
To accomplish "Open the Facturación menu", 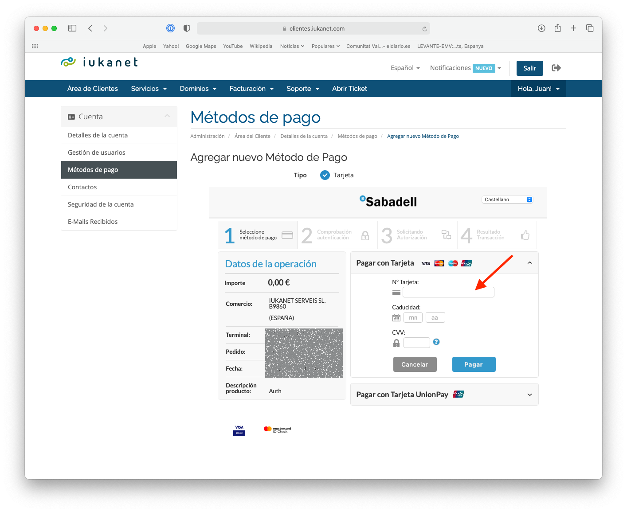I will (251, 89).
